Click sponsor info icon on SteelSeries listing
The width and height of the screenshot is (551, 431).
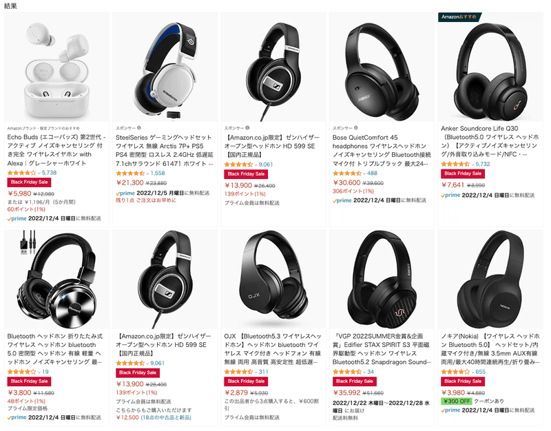click(x=139, y=128)
